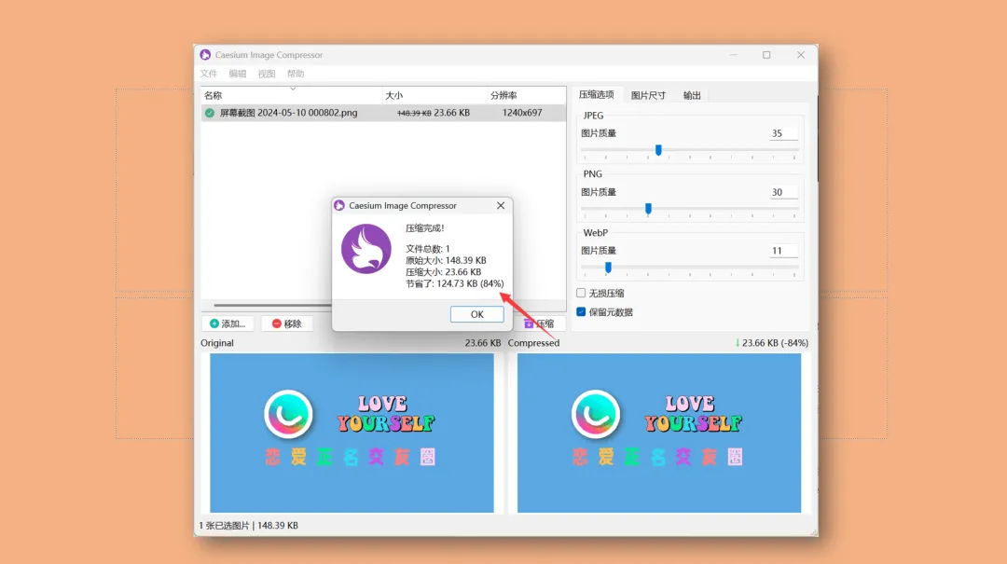The height and width of the screenshot is (564, 1007).
Task: Click the resolution value 1240x697
Action: click(x=522, y=113)
